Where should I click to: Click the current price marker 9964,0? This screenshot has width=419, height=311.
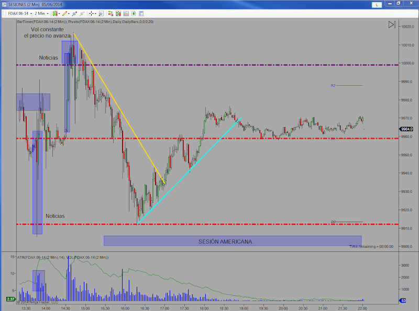coord(406,129)
